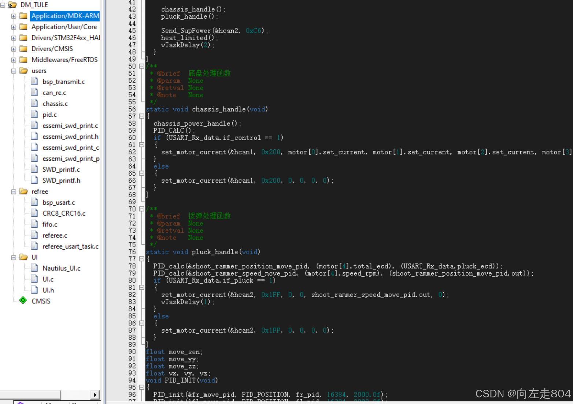Screen dimensions: 573x404
Task: Click the green CMSIS diamond icon
Action: click(x=23, y=300)
